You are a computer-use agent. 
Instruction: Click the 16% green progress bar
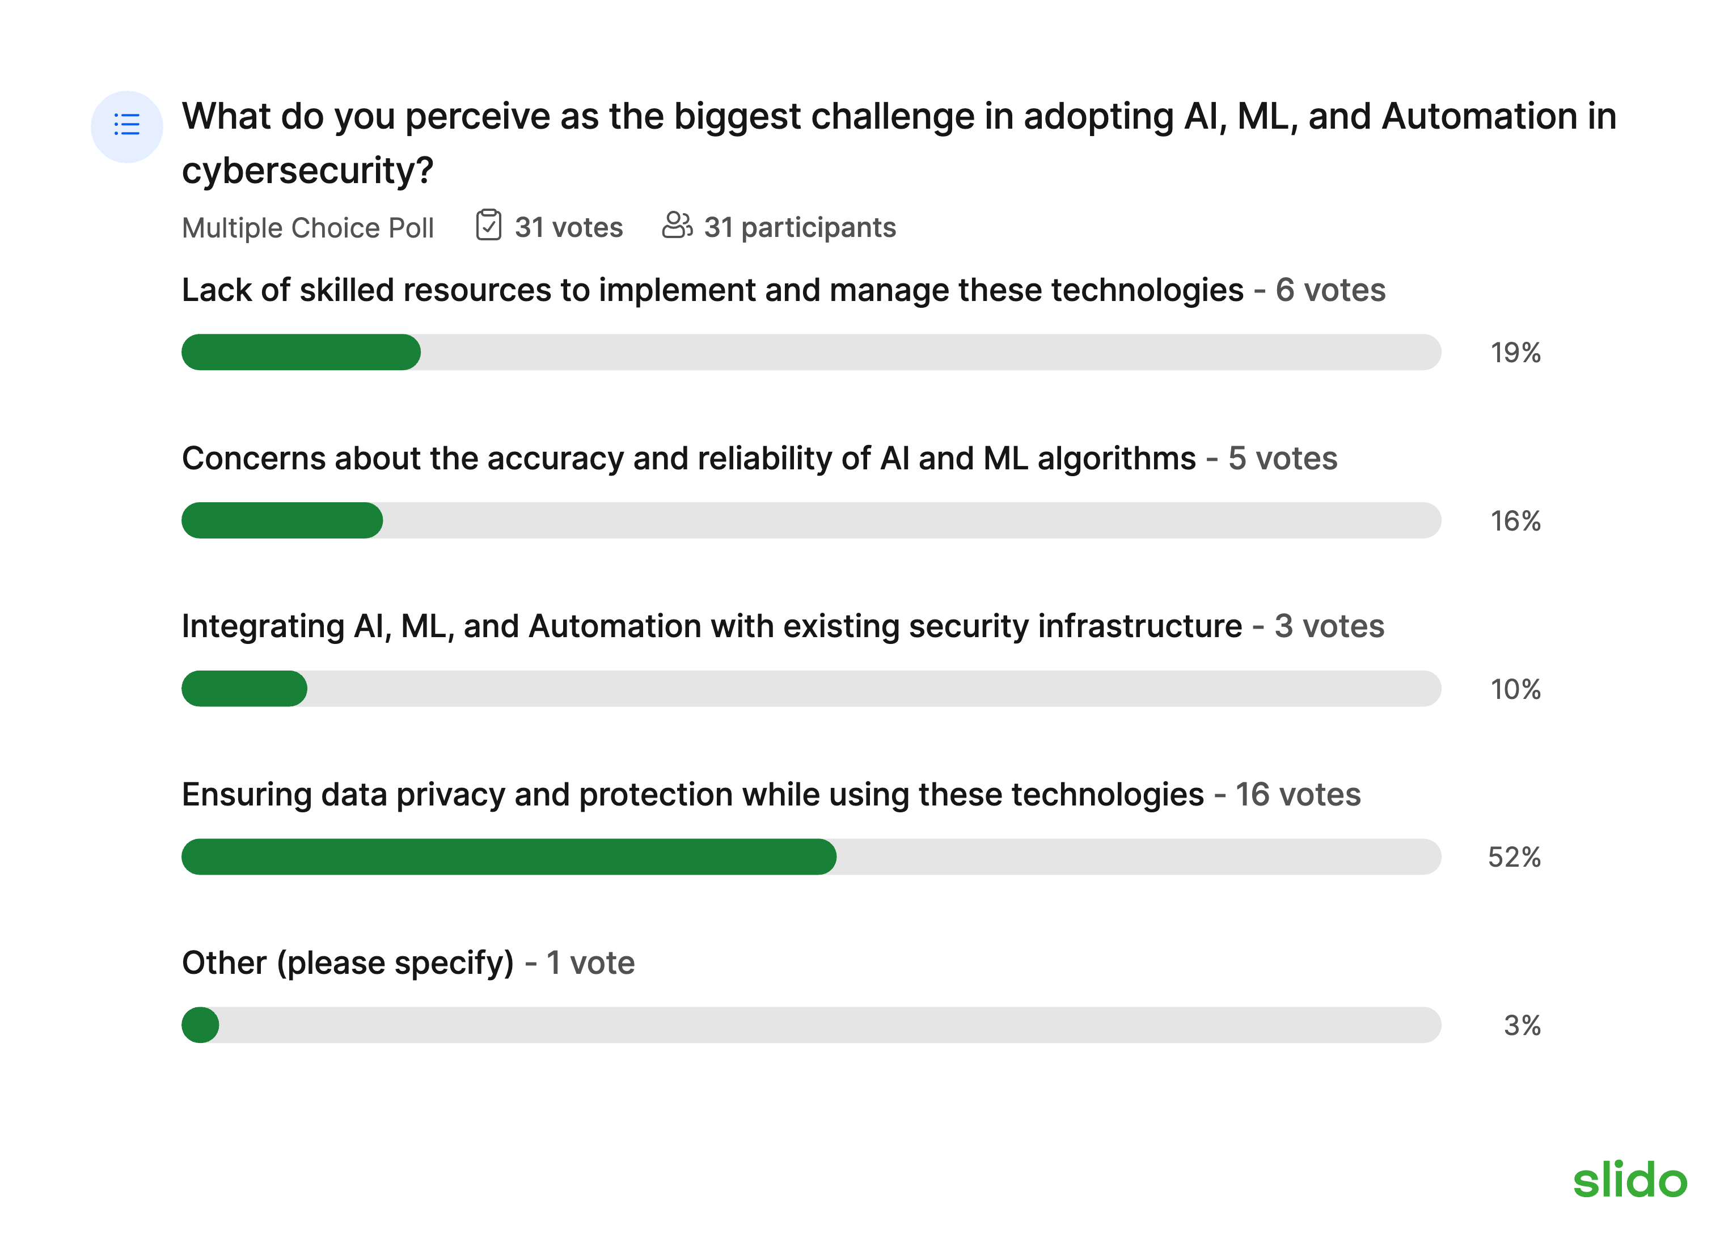coord(282,520)
